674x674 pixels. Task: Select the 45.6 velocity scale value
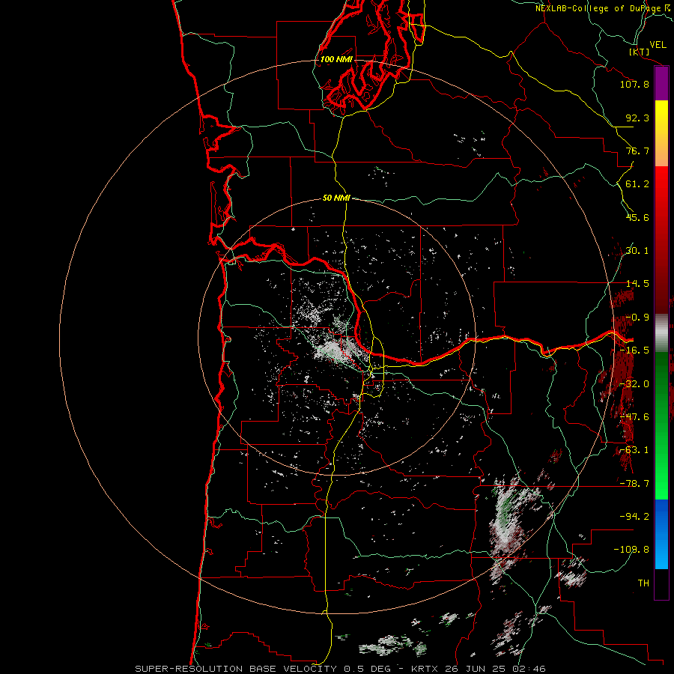[637, 217]
